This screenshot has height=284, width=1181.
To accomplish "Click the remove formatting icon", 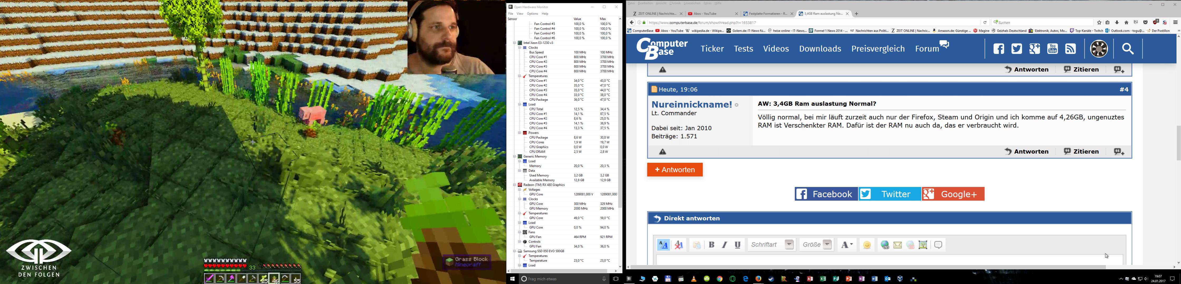I will coord(679,245).
